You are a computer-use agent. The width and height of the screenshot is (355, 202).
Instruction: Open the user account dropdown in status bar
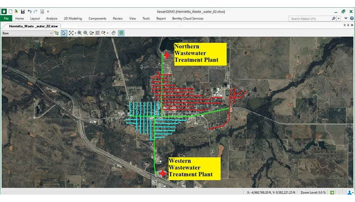(x=350, y=192)
